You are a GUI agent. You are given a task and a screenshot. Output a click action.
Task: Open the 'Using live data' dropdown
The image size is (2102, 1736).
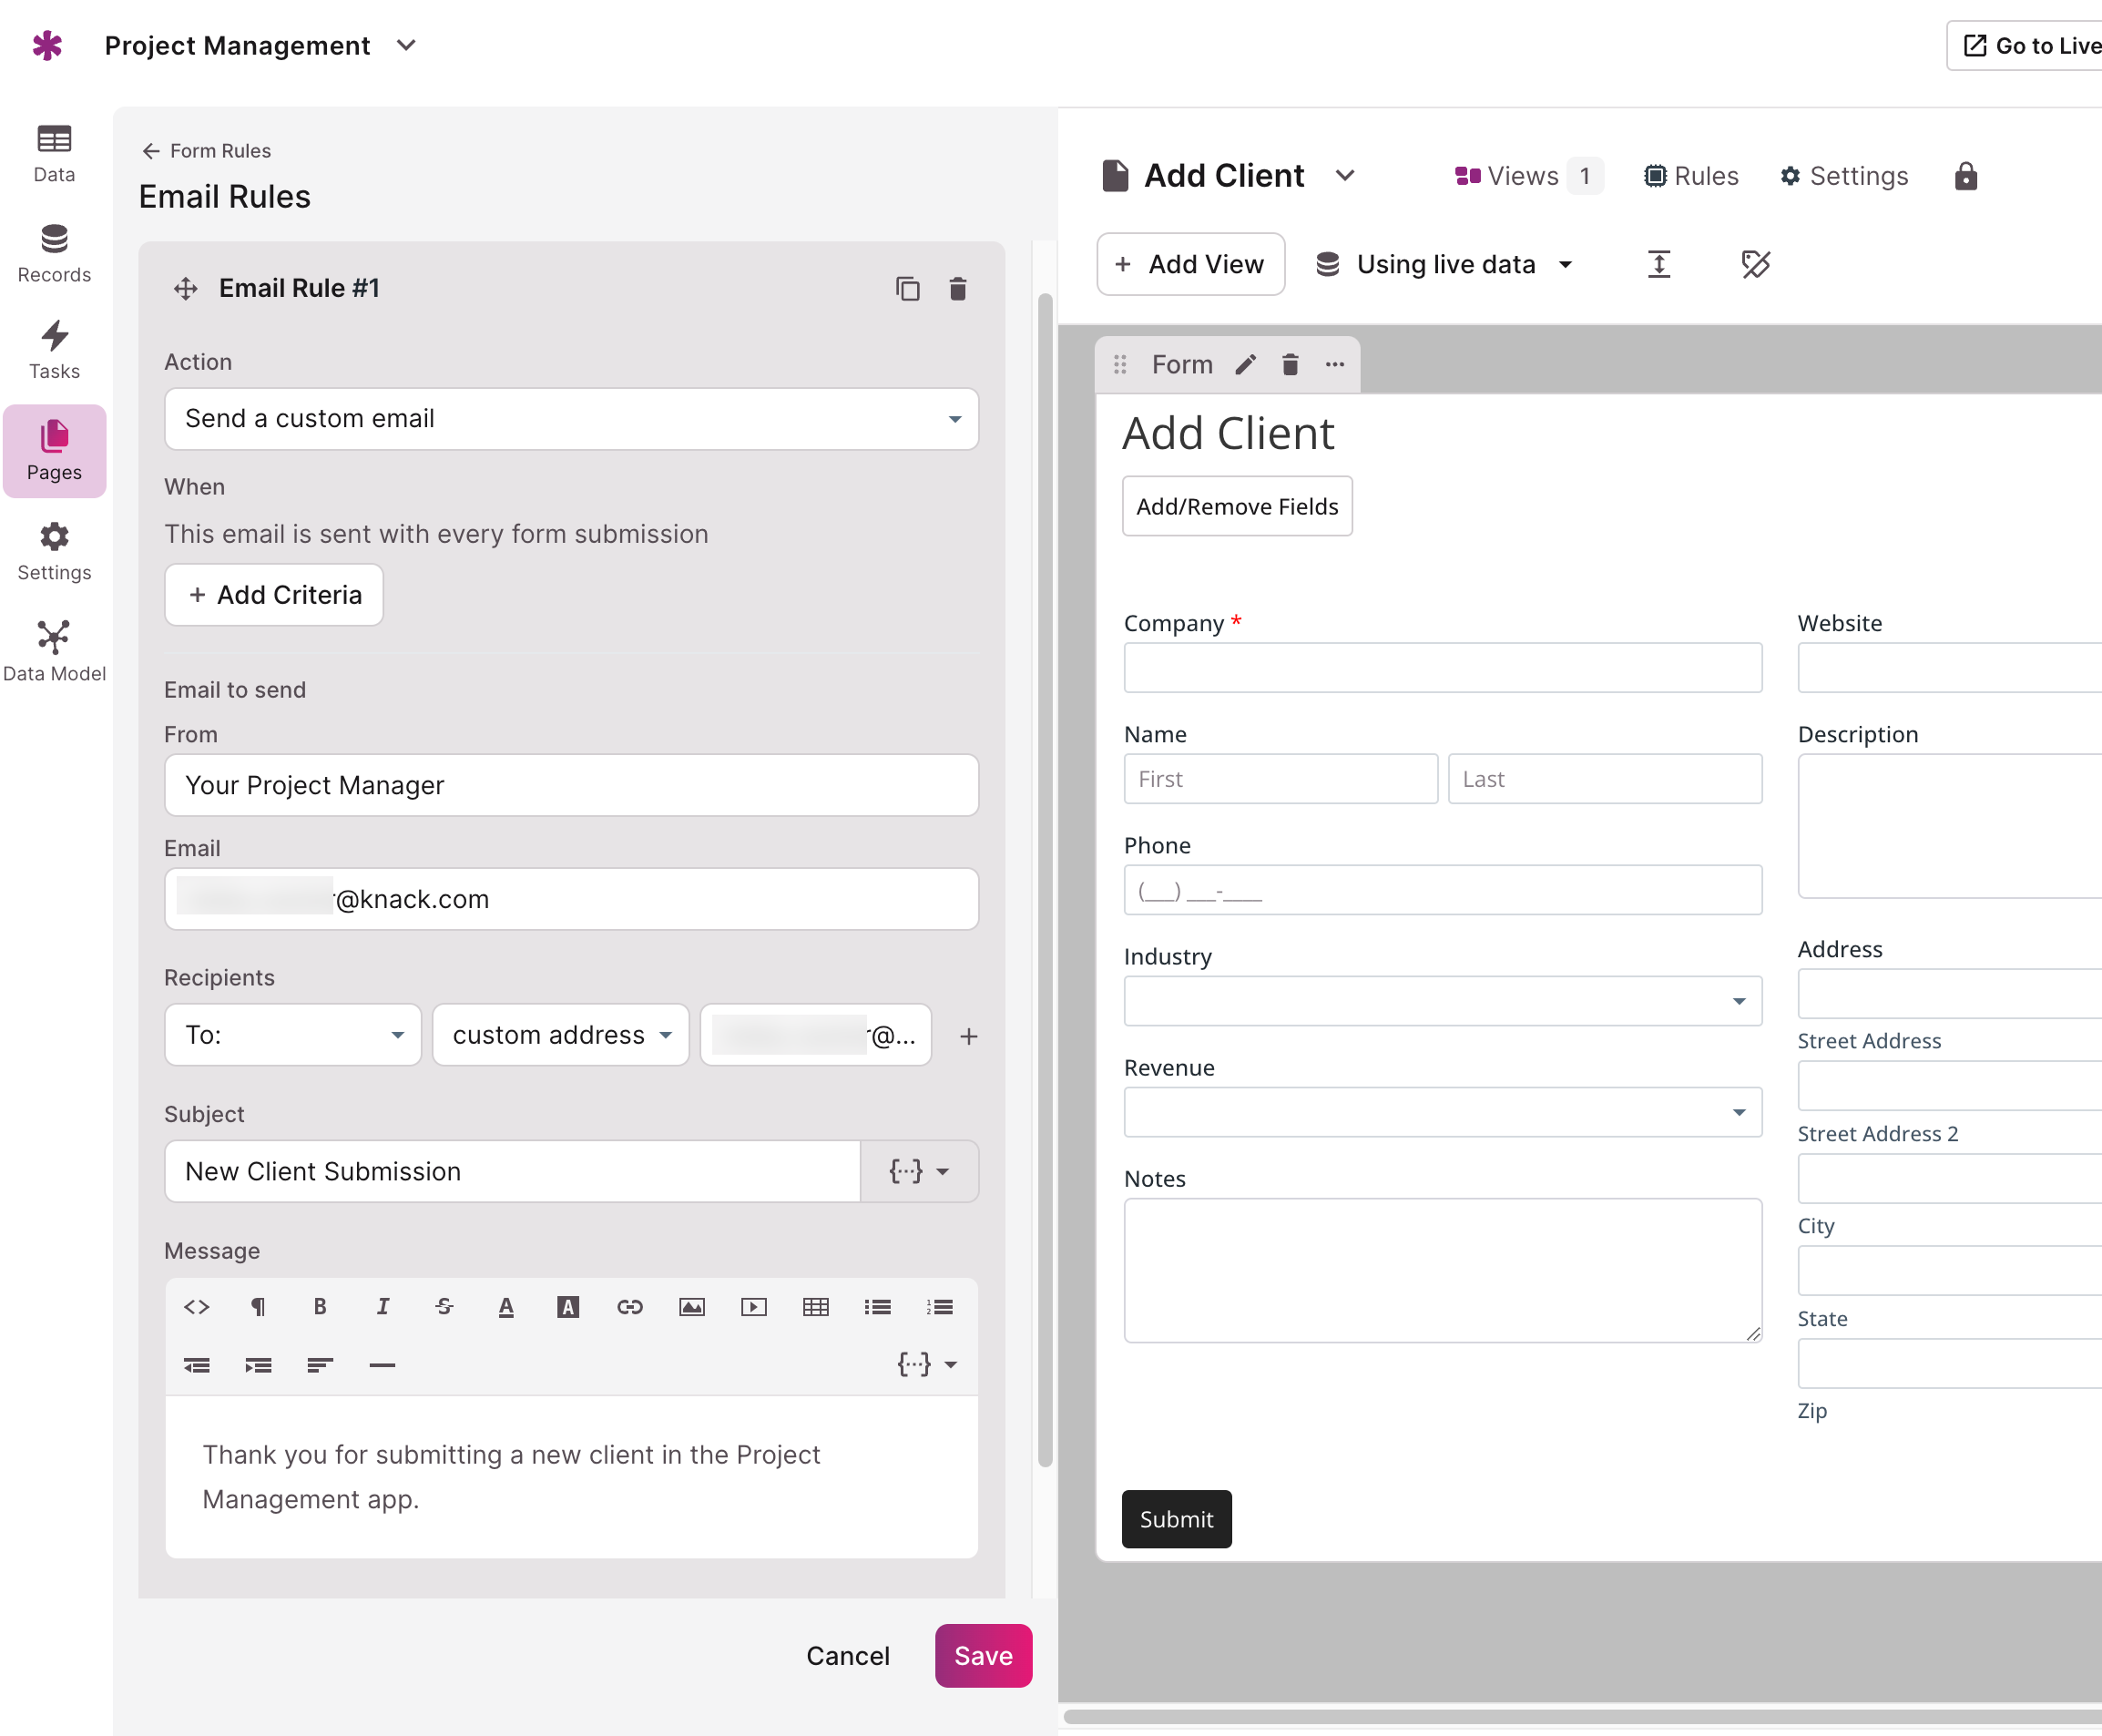[1444, 264]
